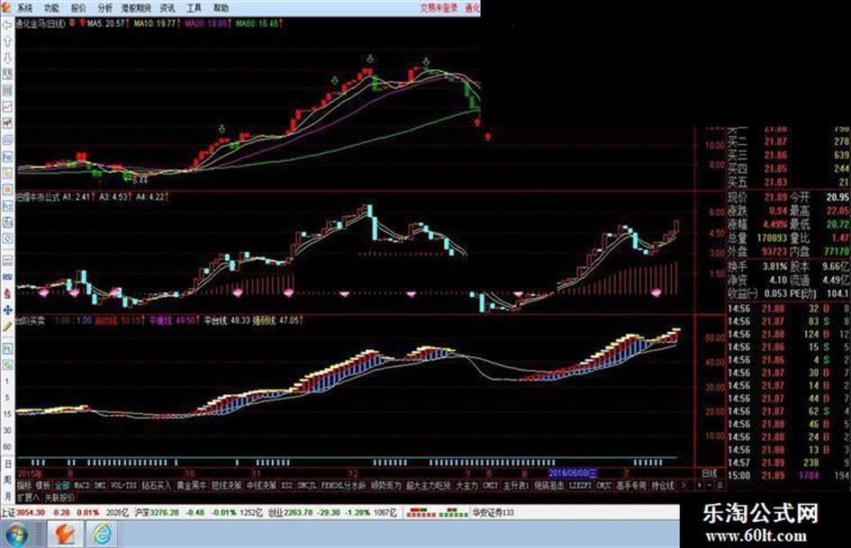This screenshot has width=851, height=548.
Task: Select the 高手专用 indicator tab
Action: point(631,486)
